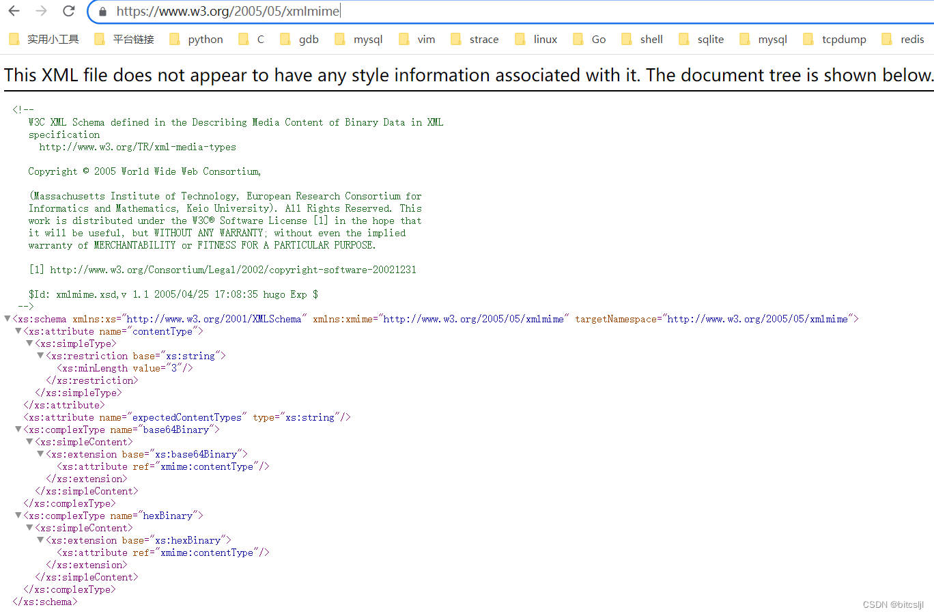Click the padlock site security icon
The image size is (934, 616).
[x=103, y=11]
